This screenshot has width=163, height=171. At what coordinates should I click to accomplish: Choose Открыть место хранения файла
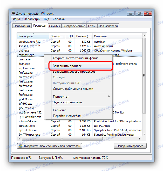pyautogui.click(x=78, y=58)
